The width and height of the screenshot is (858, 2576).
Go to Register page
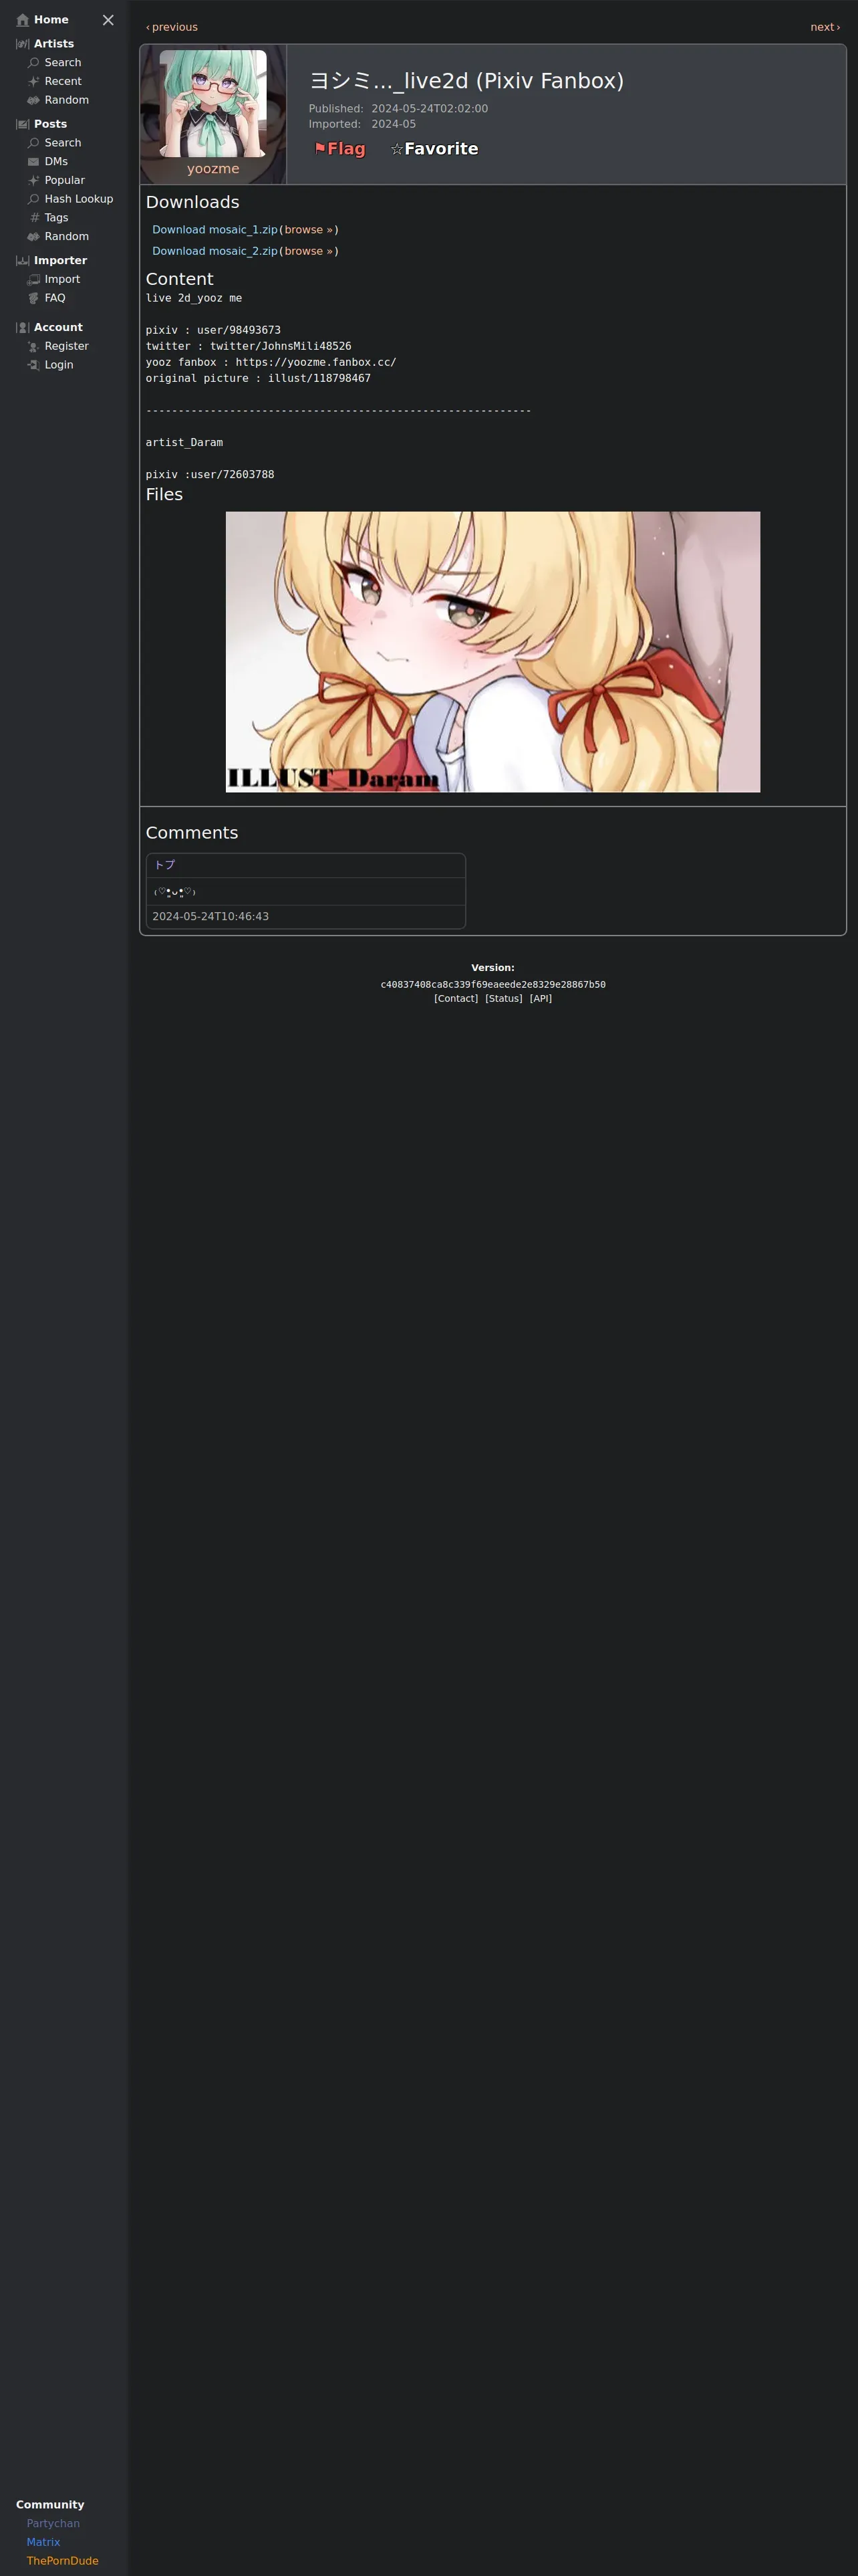67,347
